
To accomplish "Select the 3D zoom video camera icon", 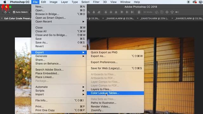I will [177, 12].
